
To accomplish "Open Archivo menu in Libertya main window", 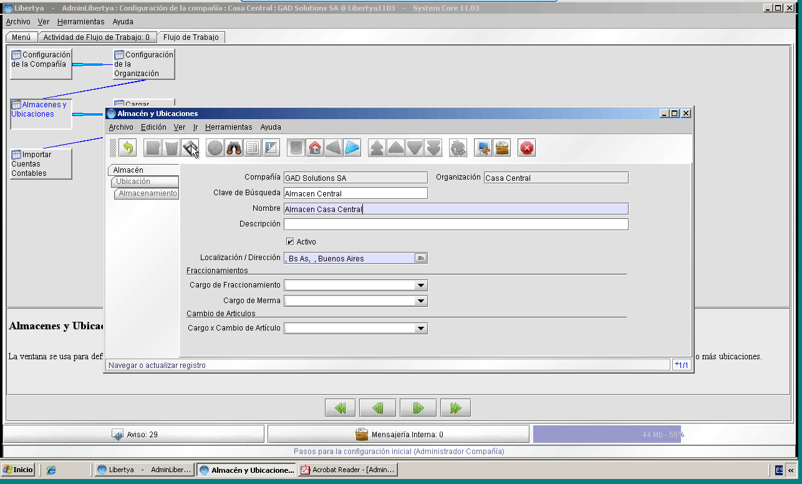I will (x=18, y=22).
